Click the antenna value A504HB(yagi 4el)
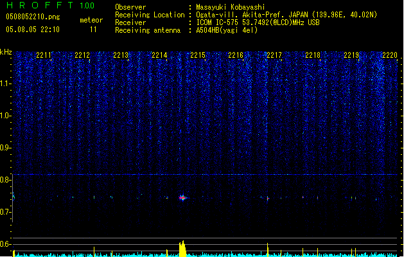 (227, 30)
